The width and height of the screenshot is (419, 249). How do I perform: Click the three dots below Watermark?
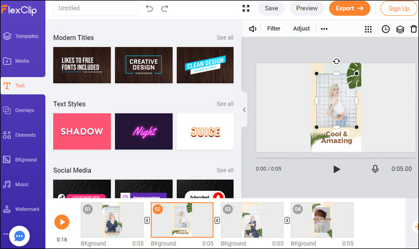6,234
